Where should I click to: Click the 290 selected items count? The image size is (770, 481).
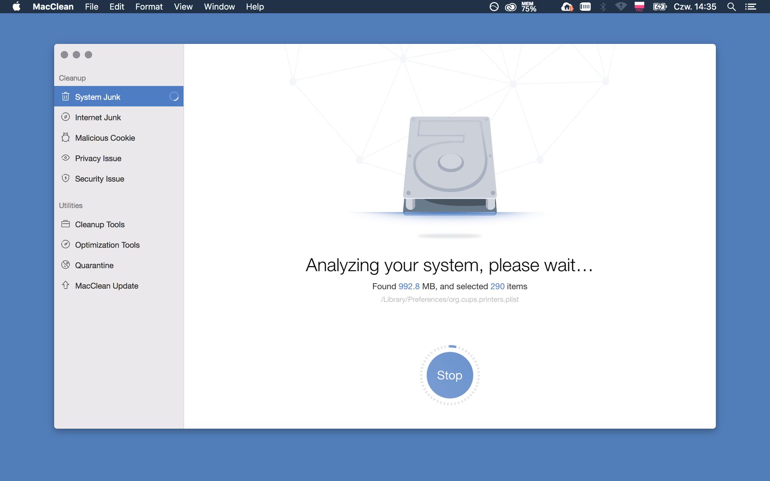click(497, 286)
